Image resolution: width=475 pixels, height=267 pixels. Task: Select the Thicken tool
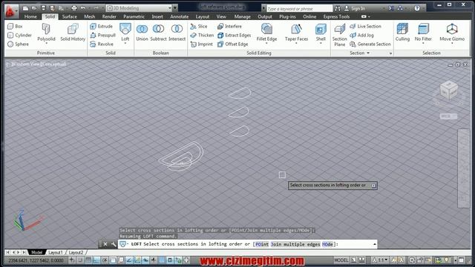202,35
